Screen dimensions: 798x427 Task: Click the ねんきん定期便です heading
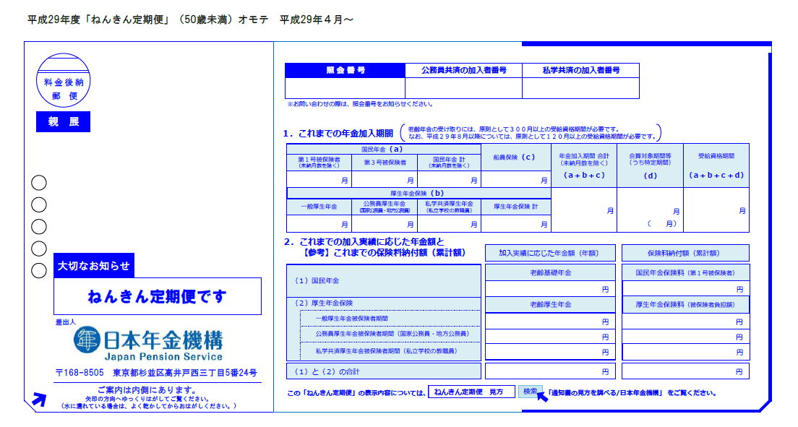tap(158, 296)
